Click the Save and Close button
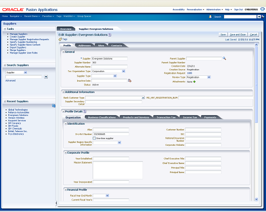 238,35
